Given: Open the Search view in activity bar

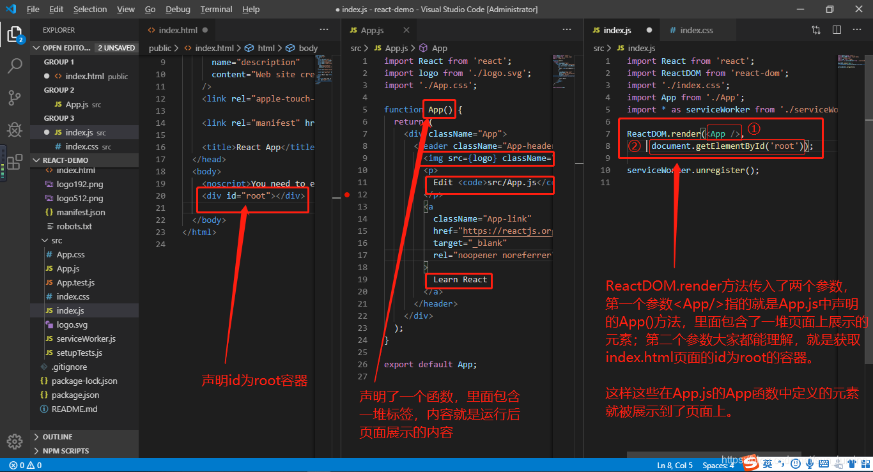Looking at the screenshot, I should point(15,66).
